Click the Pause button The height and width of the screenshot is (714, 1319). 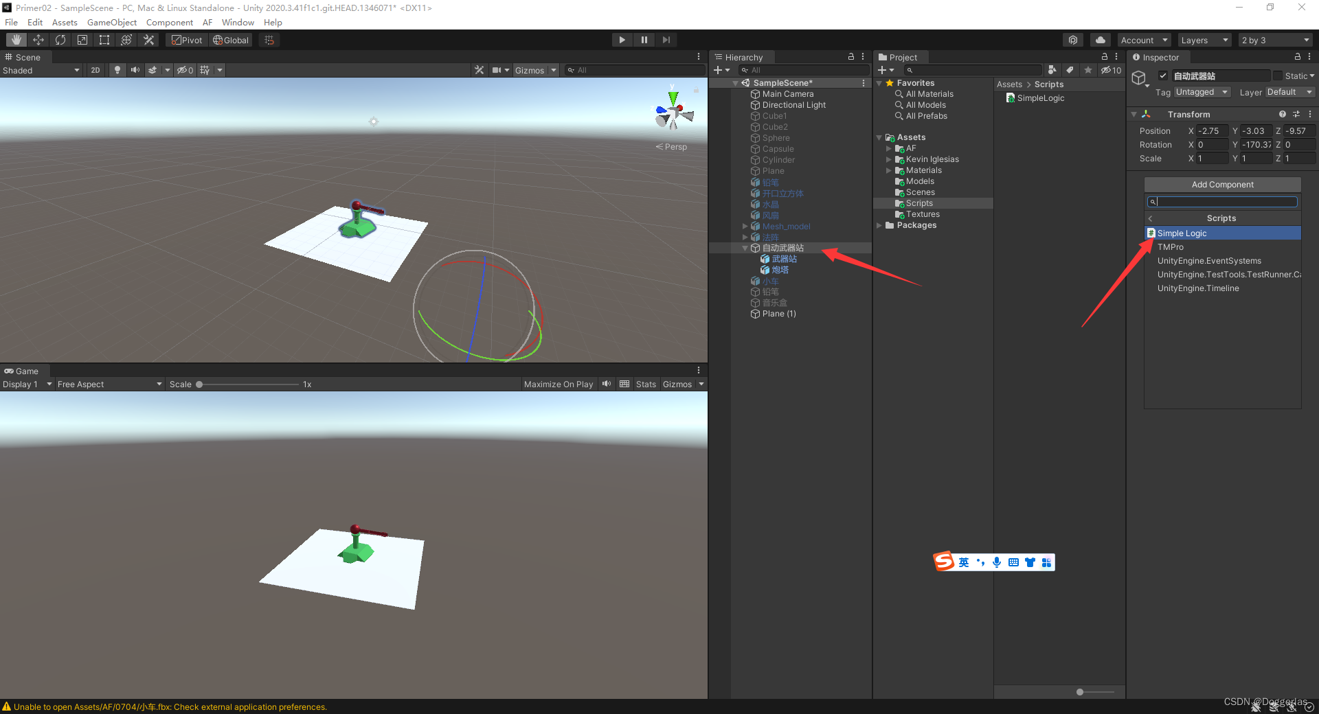click(644, 40)
